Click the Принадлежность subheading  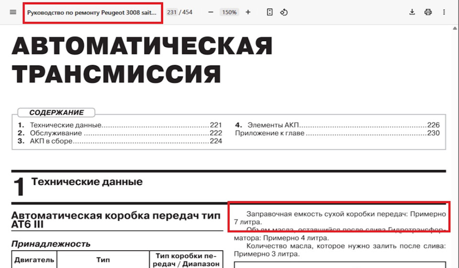(x=51, y=244)
